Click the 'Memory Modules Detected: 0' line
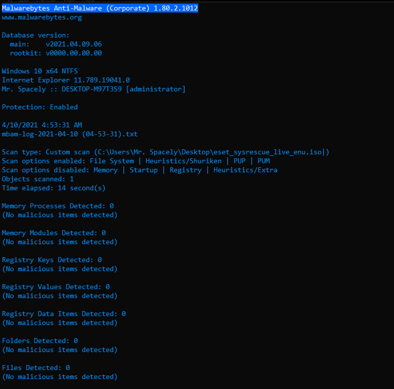394x389 pixels. (54, 233)
